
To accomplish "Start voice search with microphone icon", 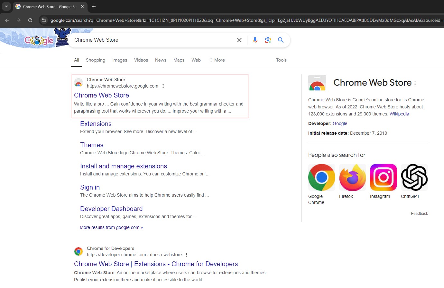I will 255,40.
